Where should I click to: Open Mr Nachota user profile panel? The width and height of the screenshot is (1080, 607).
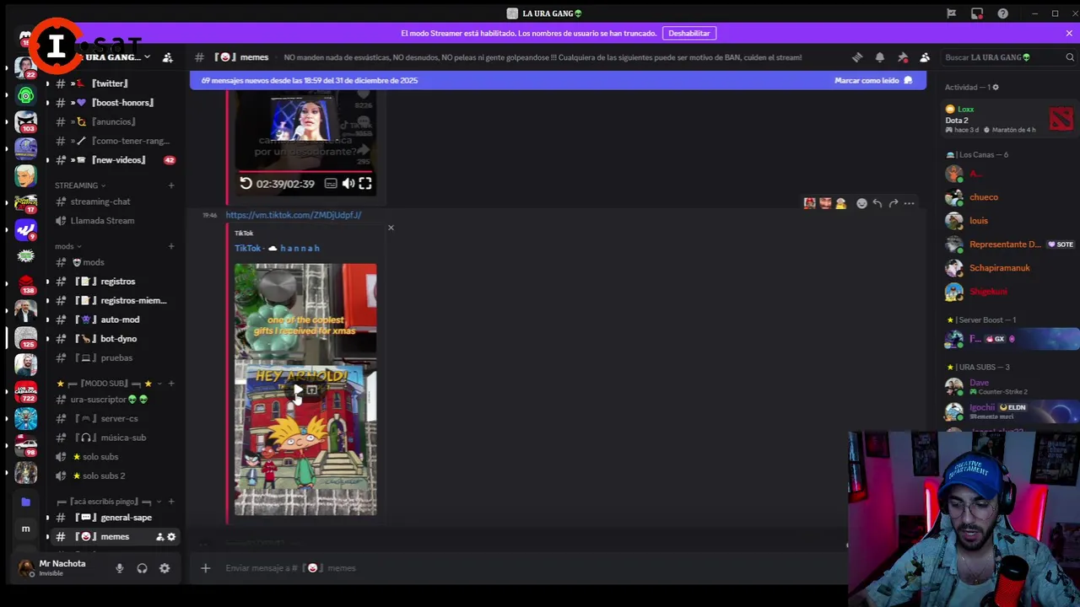(61, 568)
